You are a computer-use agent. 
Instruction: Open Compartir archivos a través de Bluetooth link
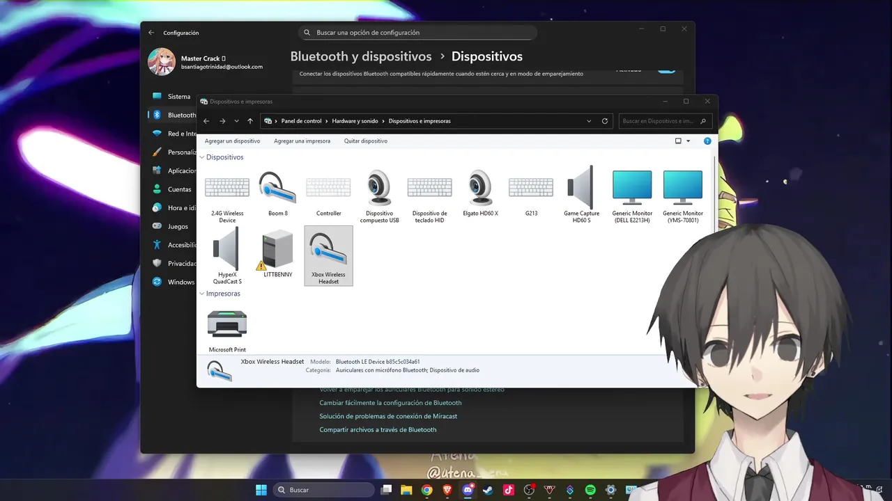coord(378,430)
